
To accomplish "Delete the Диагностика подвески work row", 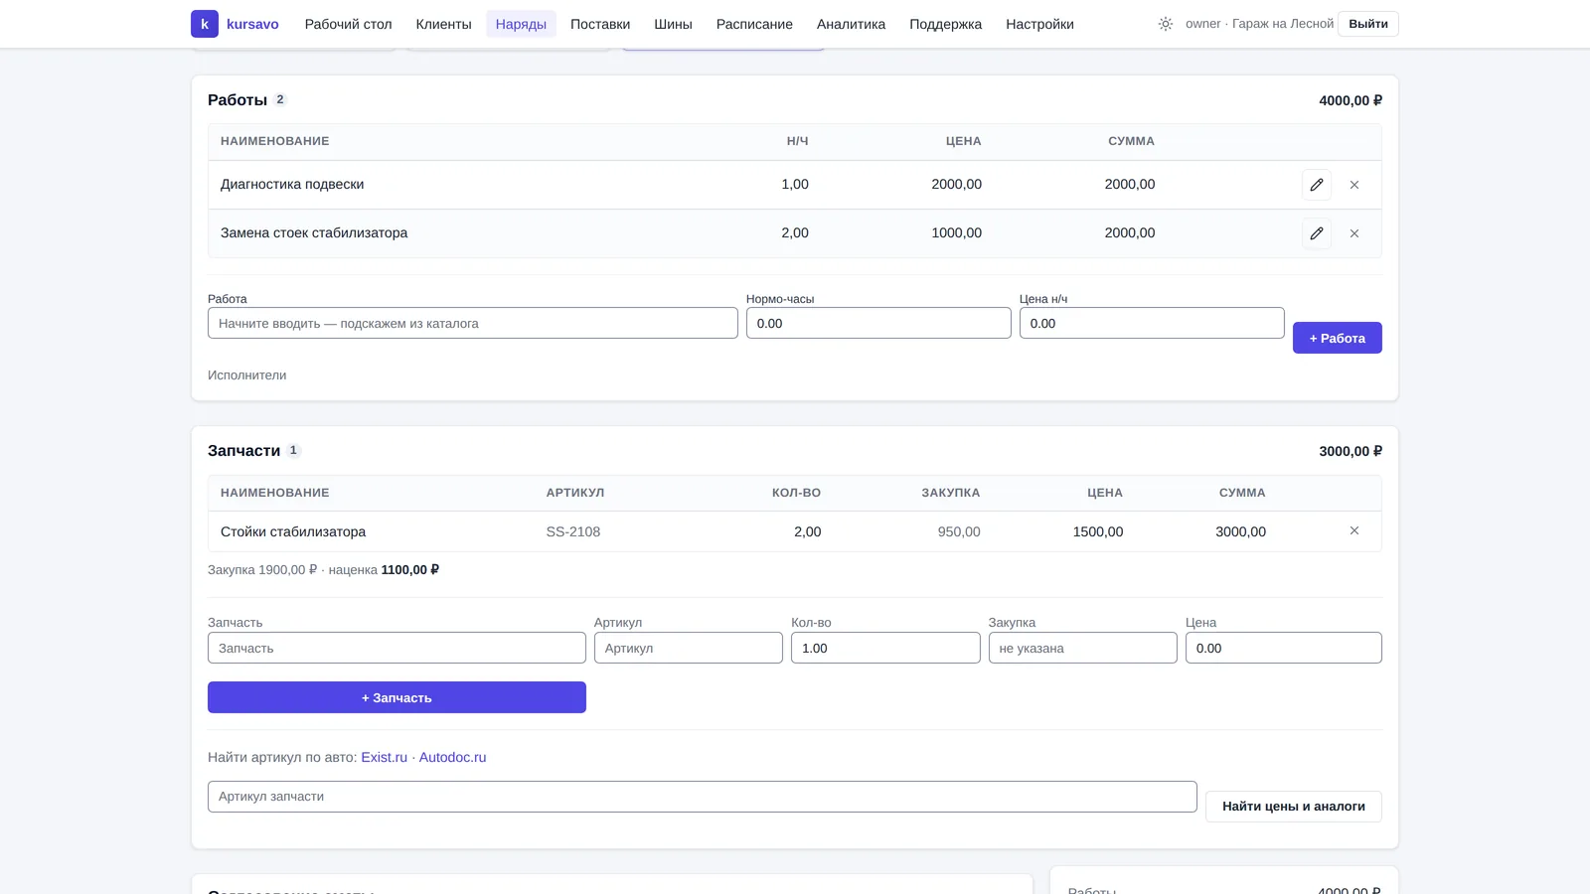I will pyautogui.click(x=1354, y=185).
